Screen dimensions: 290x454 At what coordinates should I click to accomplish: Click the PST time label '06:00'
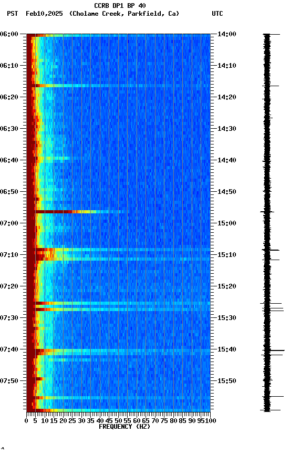tap(9, 34)
